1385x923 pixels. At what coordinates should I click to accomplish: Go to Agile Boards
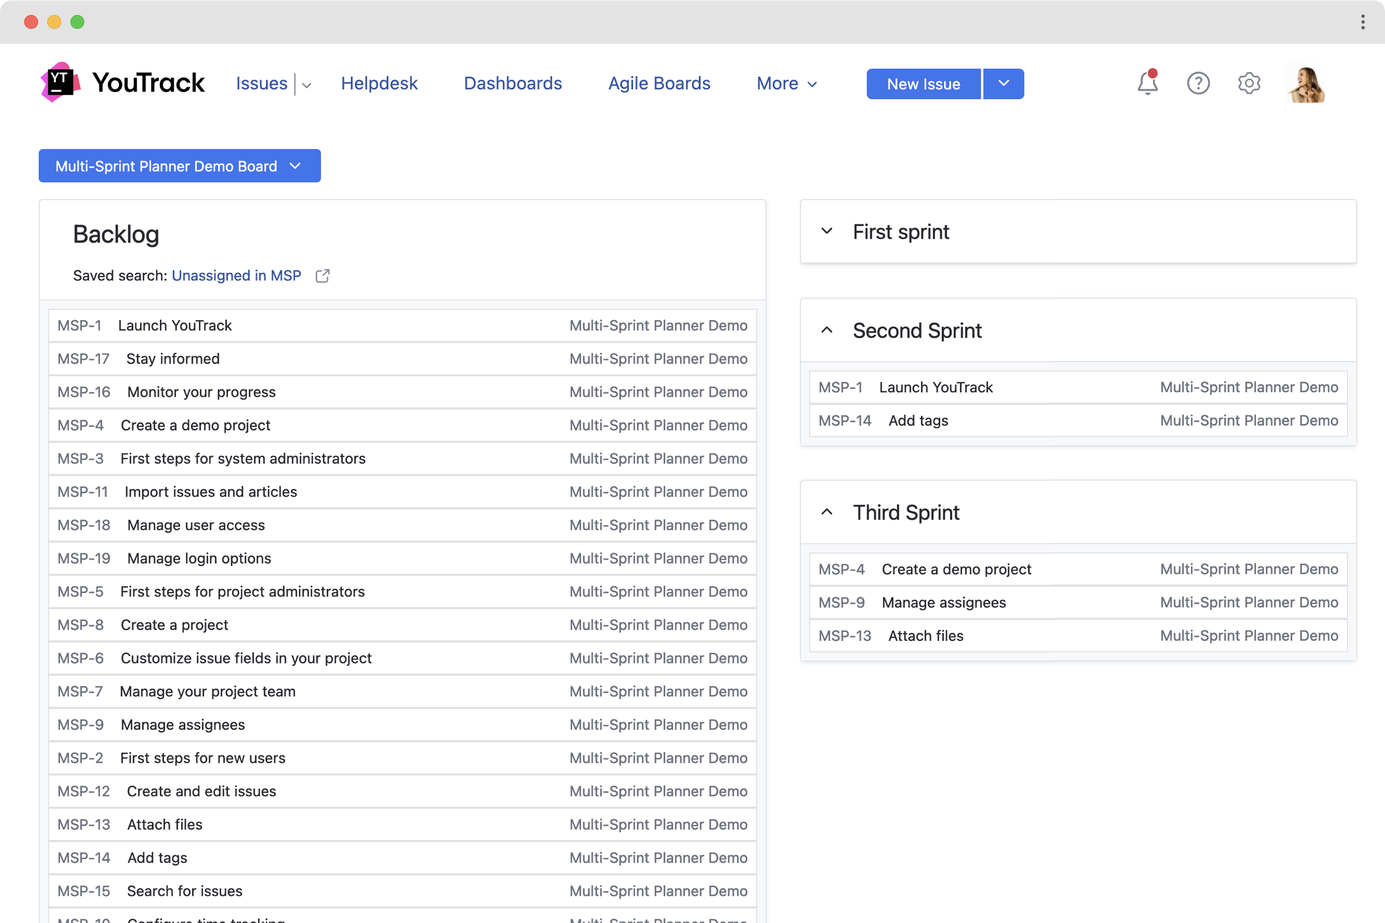pos(659,84)
